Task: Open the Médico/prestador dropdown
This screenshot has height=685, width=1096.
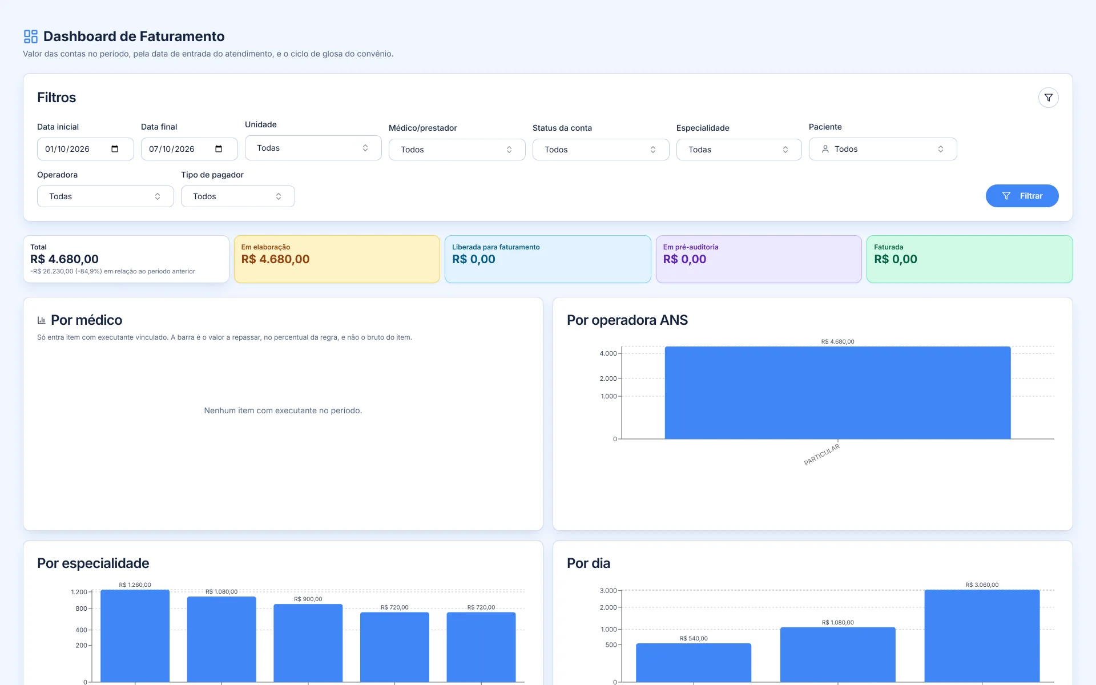Action: [457, 150]
